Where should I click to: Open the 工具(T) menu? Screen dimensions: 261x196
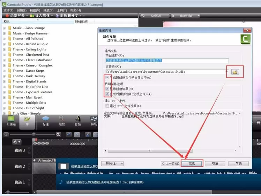(x=62, y=10)
